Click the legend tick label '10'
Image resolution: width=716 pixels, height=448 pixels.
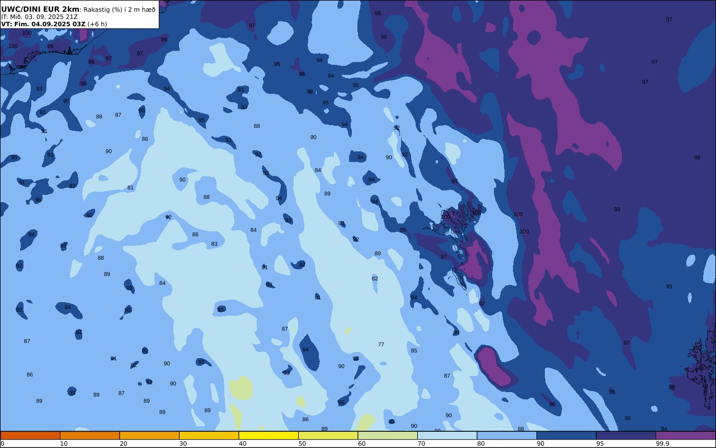[64, 444]
